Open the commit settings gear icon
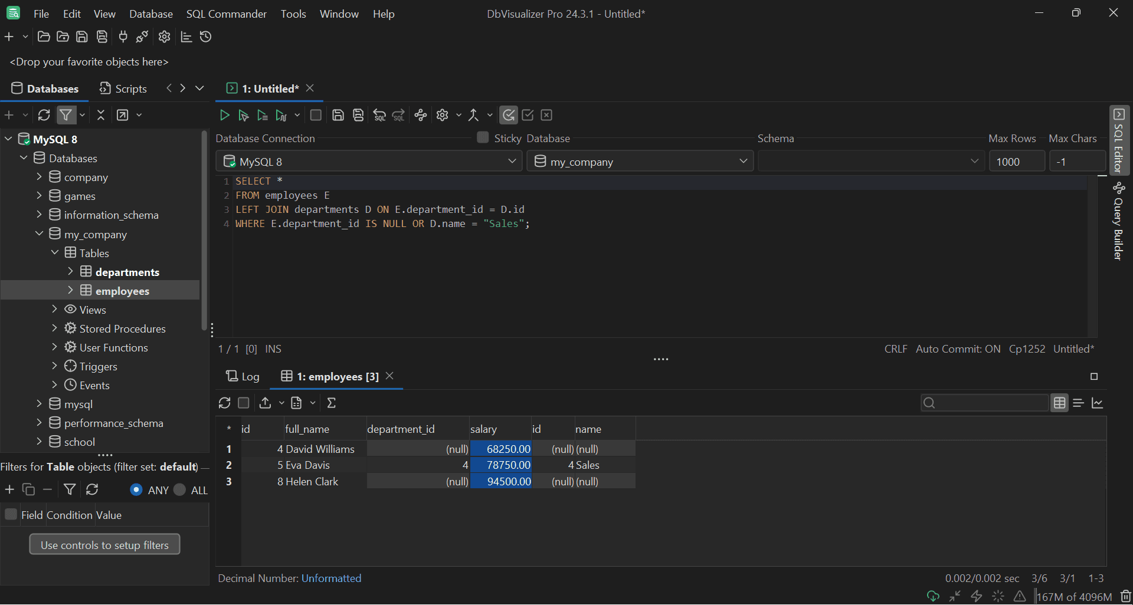Image resolution: width=1133 pixels, height=605 pixels. point(443,115)
